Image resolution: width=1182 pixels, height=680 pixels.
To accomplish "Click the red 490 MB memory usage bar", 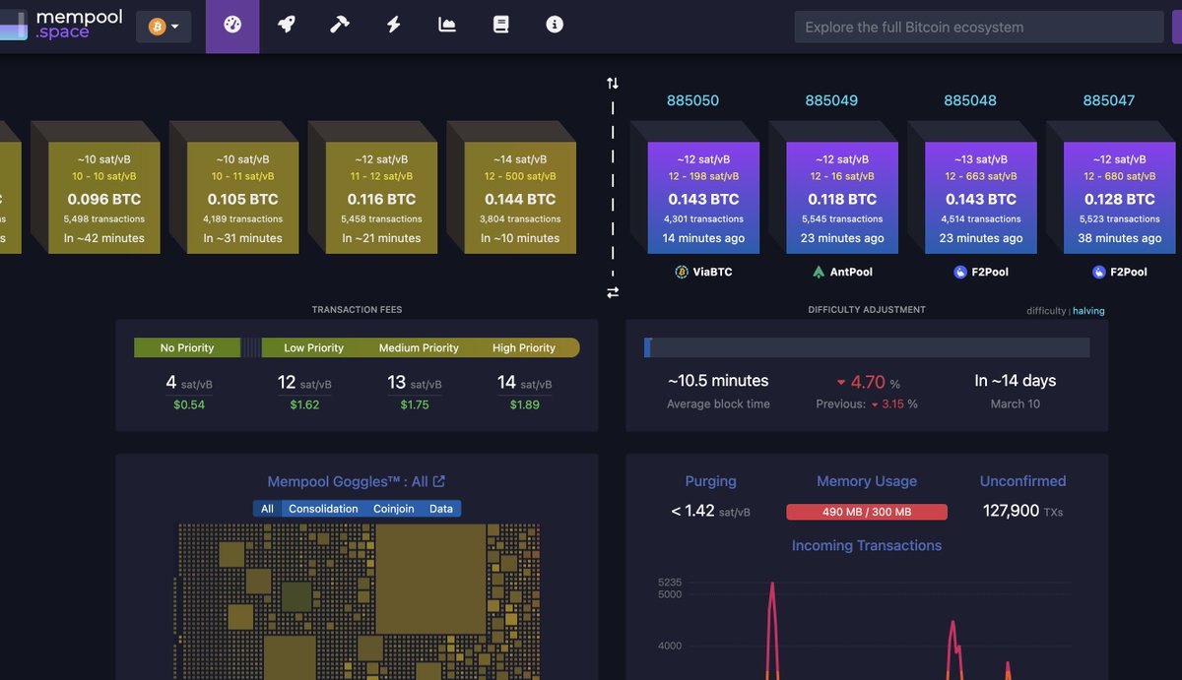I will (x=866, y=512).
